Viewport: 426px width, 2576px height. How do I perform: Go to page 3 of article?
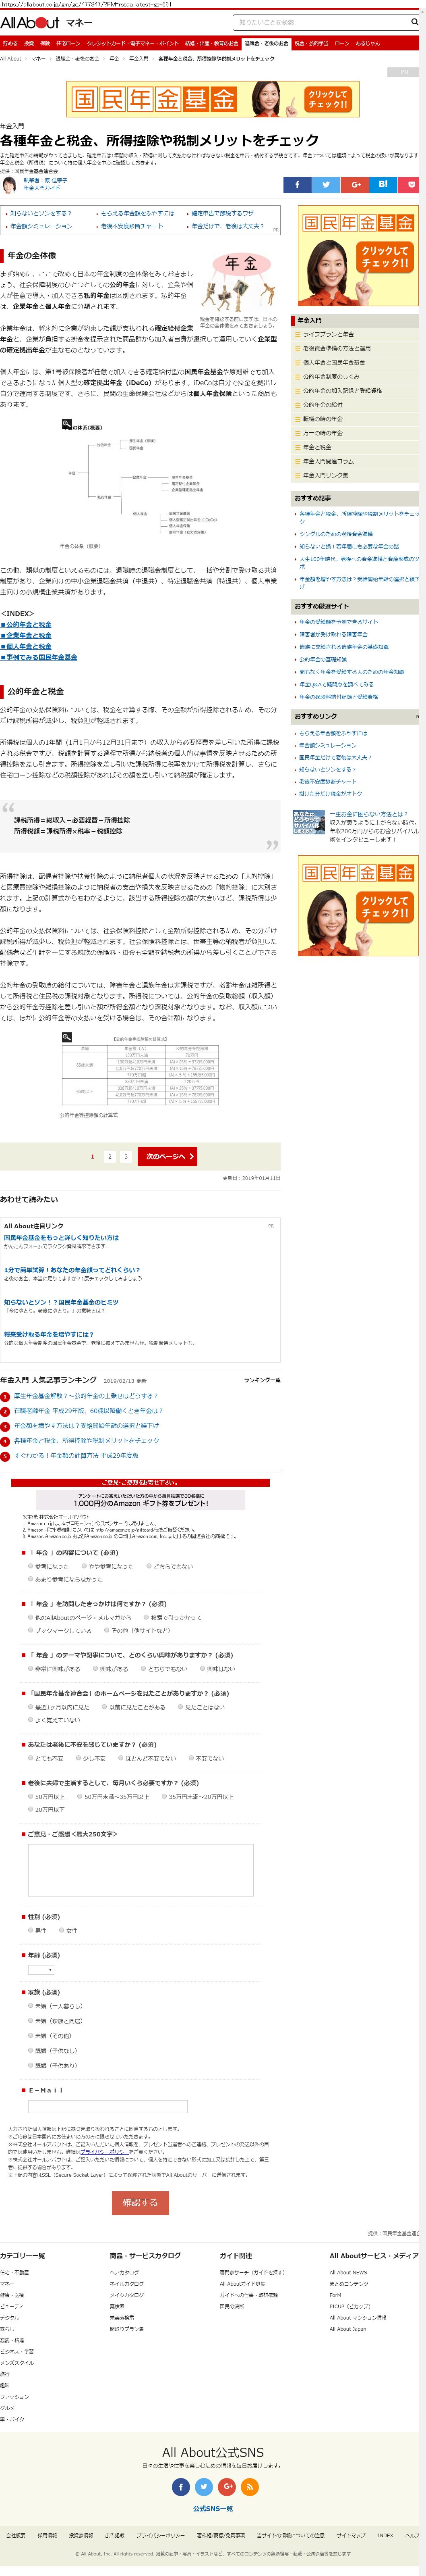tap(126, 1156)
